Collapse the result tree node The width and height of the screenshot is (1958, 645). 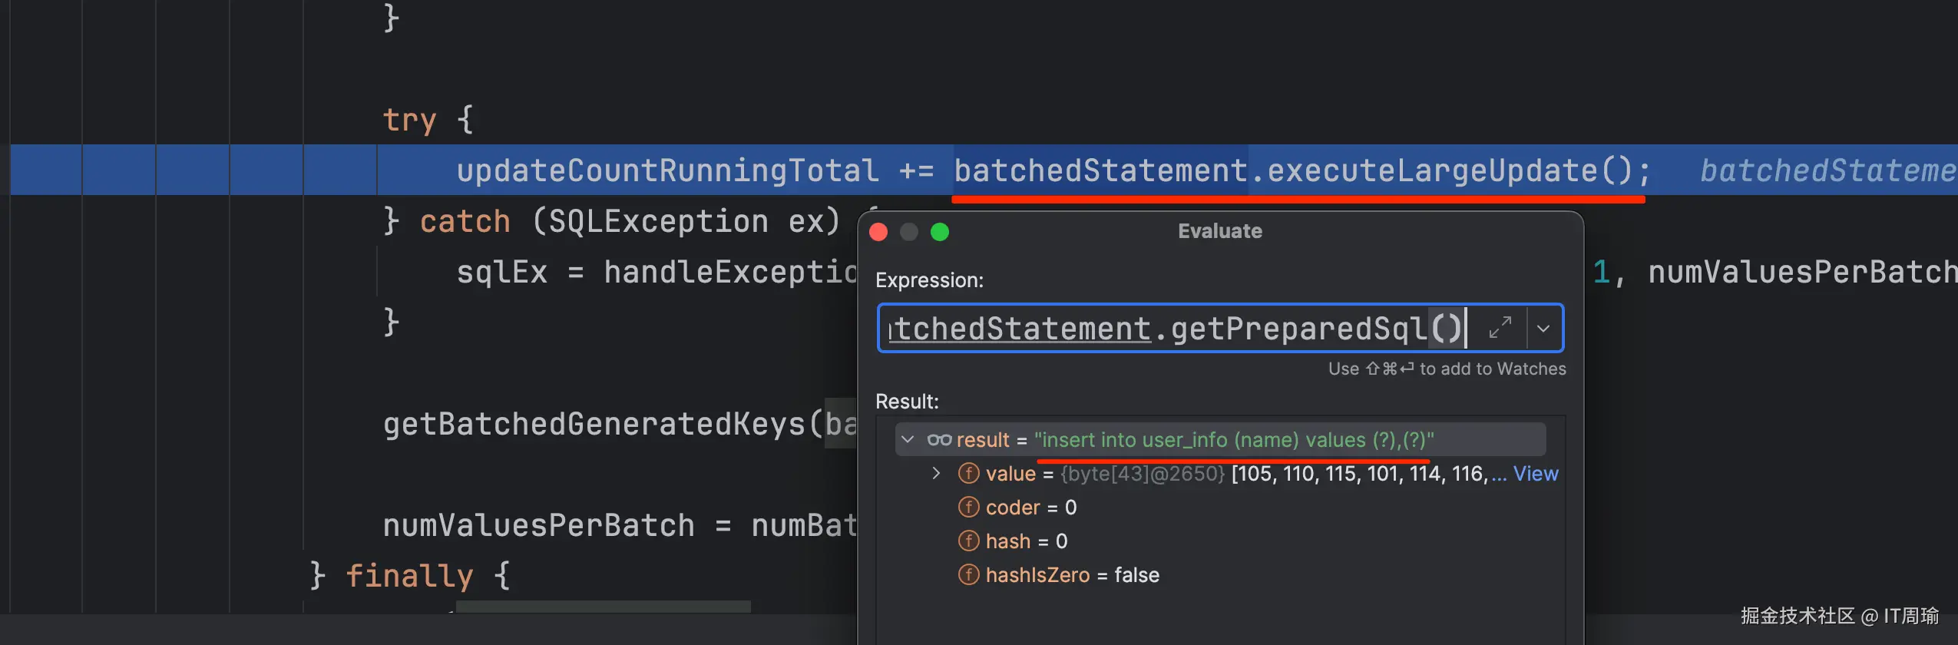tap(908, 440)
